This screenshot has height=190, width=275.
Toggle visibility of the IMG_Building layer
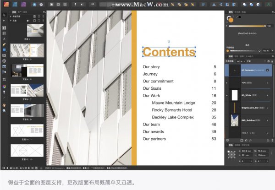pyautogui.click(x=268, y=120)
